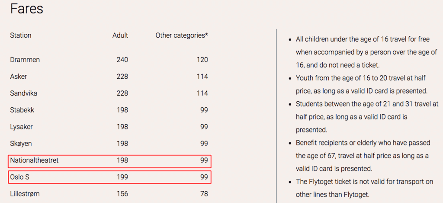Screen dimensions: 443x203
Task: Click the Fares heading
Action: point(26,9)
